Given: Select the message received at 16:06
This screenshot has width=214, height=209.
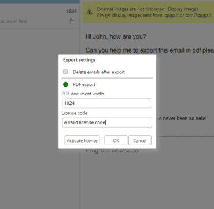Looking at the screenshot, I should 40,17.
